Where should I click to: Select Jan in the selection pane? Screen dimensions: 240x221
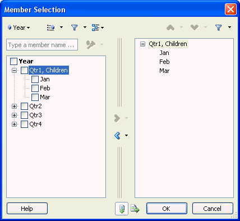pyautogui.click(x=164, y=53)
